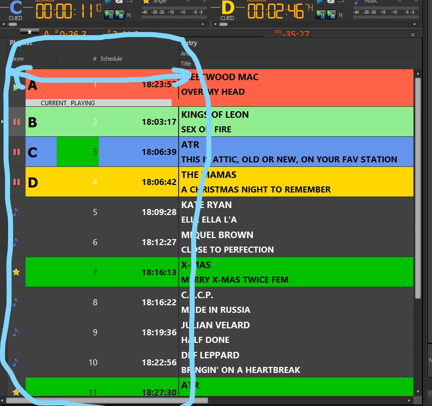
Task: Click the pause icon on player B row
Action: pos(17,122)
